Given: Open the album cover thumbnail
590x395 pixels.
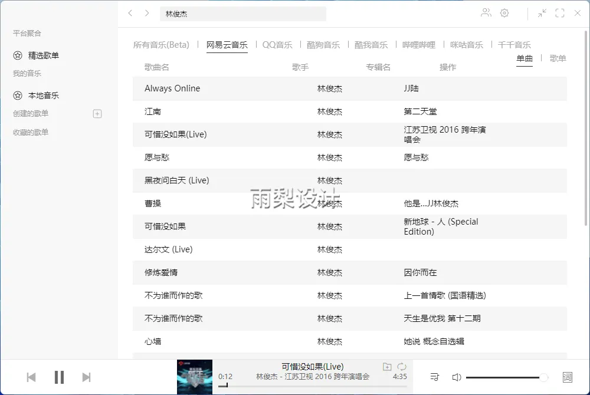Looking at the screenshot, I should 195,377.
